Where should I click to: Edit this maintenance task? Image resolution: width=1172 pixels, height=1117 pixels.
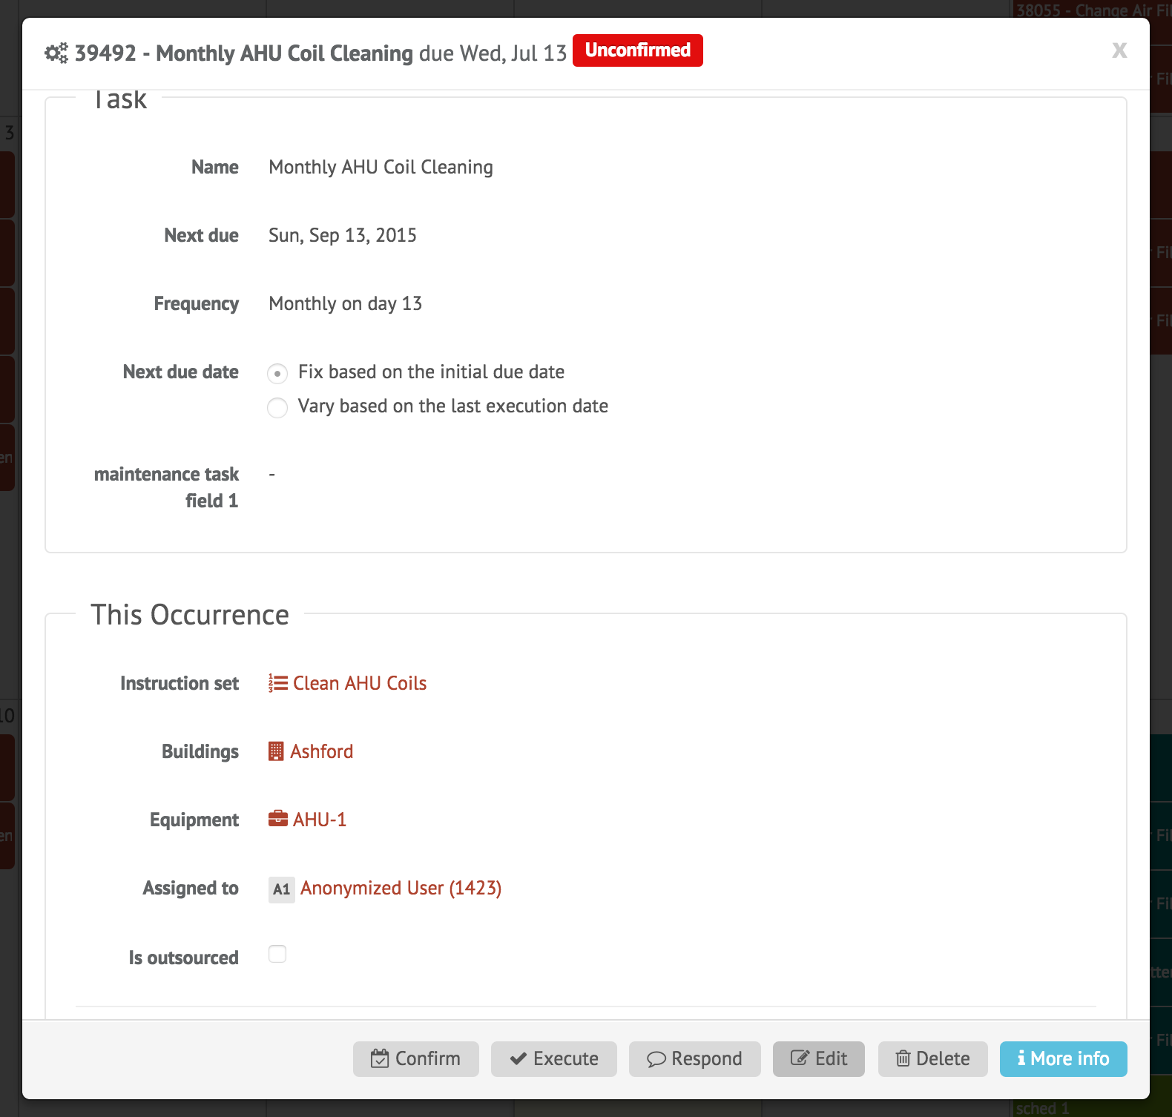819,1059
